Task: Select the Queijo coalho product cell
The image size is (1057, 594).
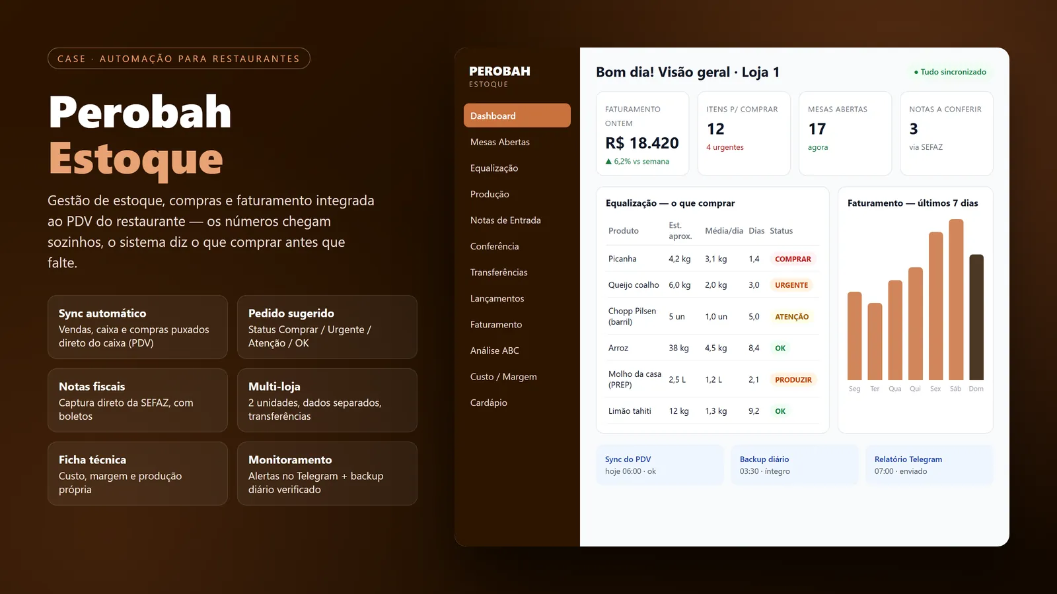Action: coord(634,285)
